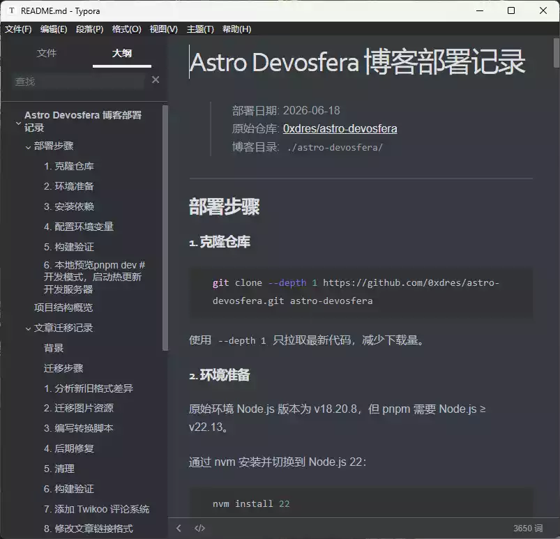Click the paragraph 通过 nvm 安装并切换到 Node.js 22

(x=278, y=462)
